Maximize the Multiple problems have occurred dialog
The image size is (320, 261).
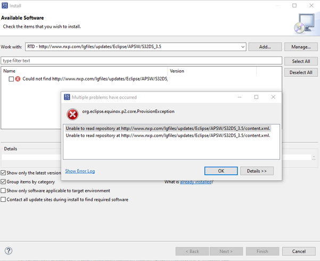(x=256, y=97)
